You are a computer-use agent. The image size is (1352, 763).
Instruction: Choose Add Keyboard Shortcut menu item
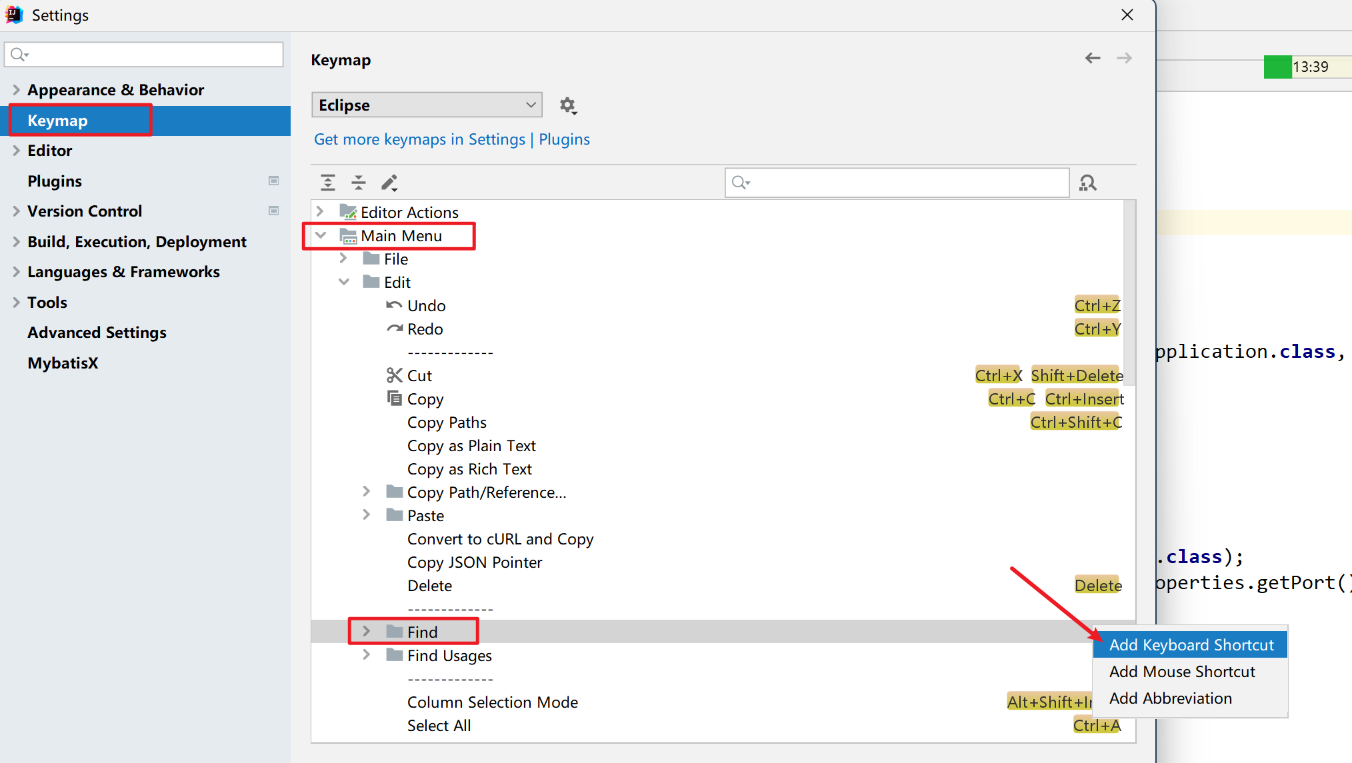pyautogui.click(x=1191, y=645)
